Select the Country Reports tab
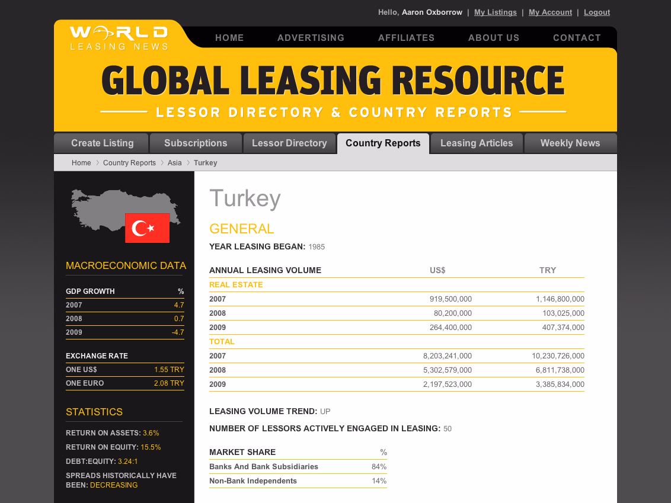This screenshot has height=503, width=671. coord(383,143)
